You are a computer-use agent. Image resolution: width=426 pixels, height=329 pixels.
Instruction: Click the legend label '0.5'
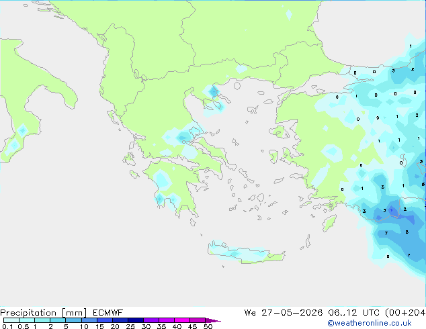pyautogui.click(x=24, y=326)
